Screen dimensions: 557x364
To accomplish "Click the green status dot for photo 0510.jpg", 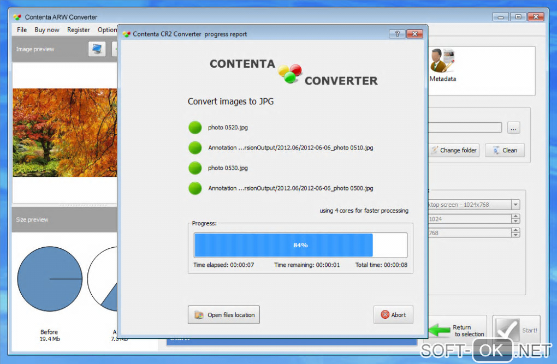I will tap(195, 148).
